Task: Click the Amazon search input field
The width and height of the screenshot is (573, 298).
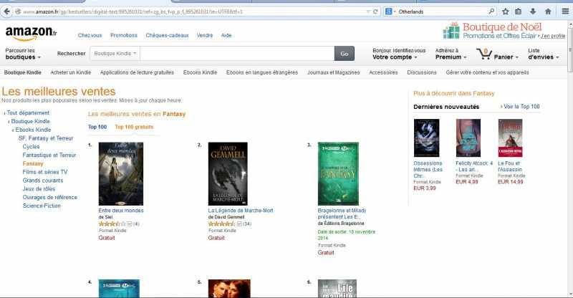Action: pyautogui.click(x=237, y=54)
